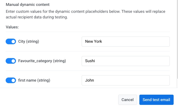
Task: Cancel the test email dialog
Action: 128,100
